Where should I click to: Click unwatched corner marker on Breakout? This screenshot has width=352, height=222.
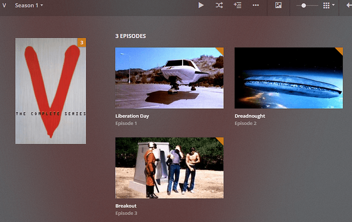[220, 140]
